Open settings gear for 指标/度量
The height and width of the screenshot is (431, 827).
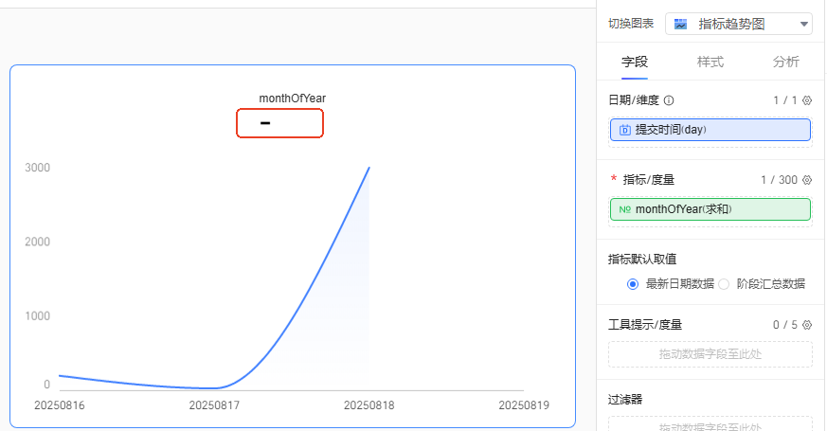coord(807,180)
